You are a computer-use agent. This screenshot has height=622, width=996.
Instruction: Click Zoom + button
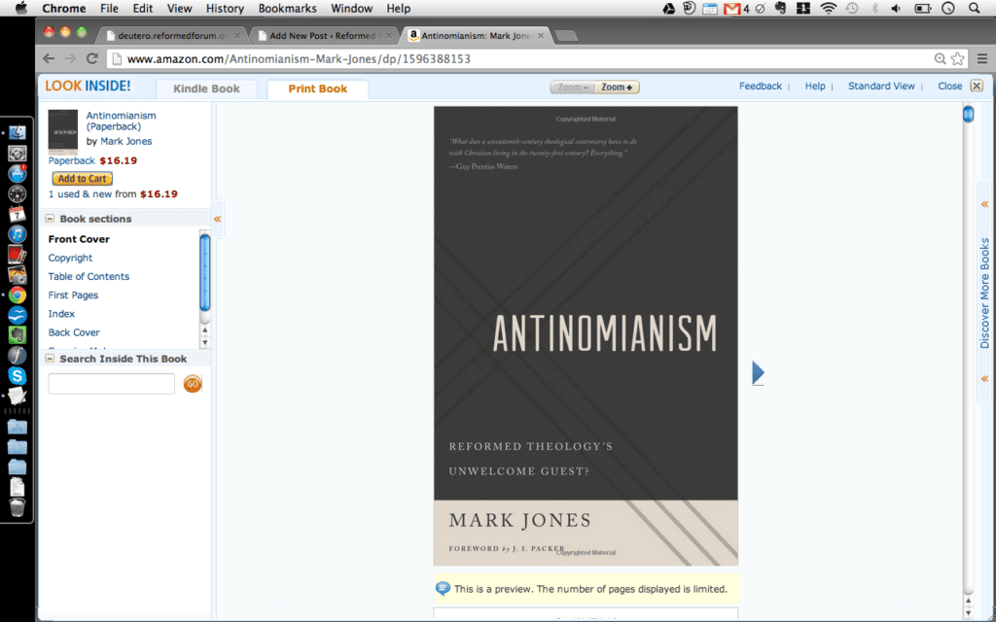(x=617, y=87)
